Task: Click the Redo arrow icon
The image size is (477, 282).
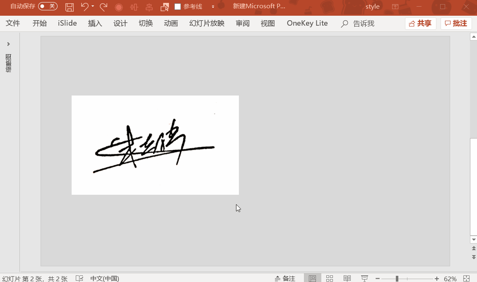Action: tap(104, 7)
